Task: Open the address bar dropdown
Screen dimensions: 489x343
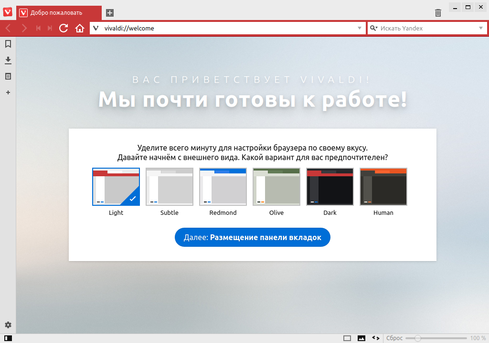Action: tap(360, 28)
